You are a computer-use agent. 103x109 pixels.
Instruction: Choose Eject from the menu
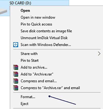[24, 104]
